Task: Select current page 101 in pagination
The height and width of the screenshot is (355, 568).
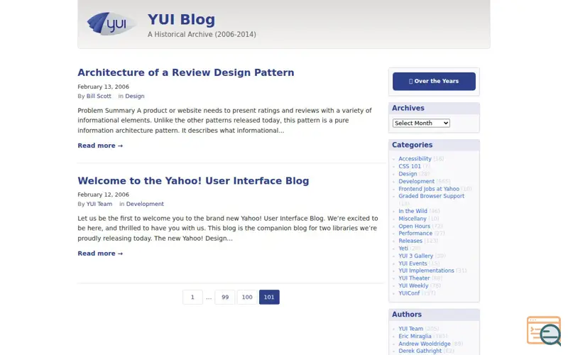Action: (269, 297)
